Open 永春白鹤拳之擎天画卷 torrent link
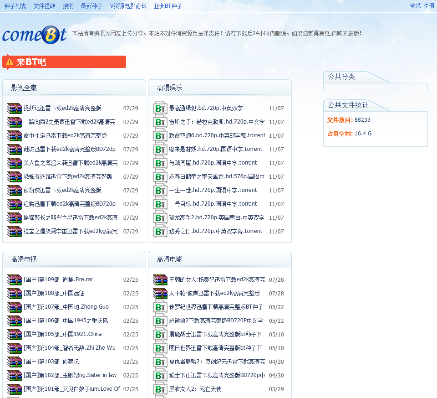The image size is (437, 398). coord(217,176)
